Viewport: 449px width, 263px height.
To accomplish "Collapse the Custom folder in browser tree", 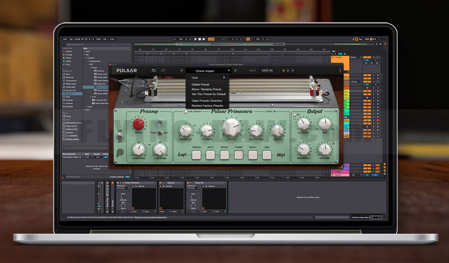I will (86, 58).
